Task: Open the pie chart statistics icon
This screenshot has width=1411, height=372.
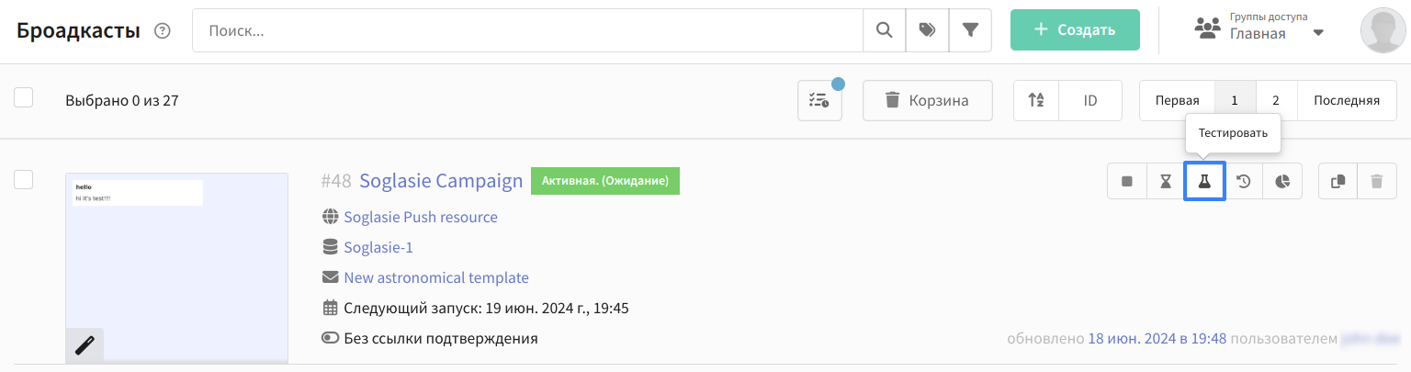Action: (x=1282, y=182)
